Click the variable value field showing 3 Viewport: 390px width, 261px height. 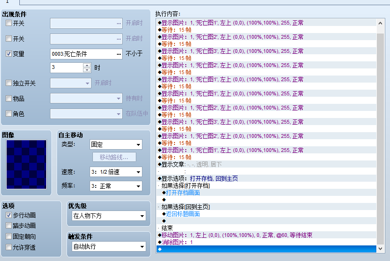66,67
